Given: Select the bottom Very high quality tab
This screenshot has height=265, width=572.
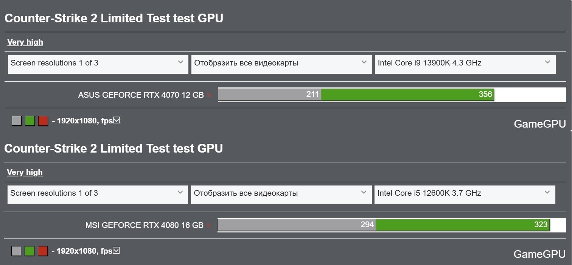Looking at the screenshot, I should 25,172.
